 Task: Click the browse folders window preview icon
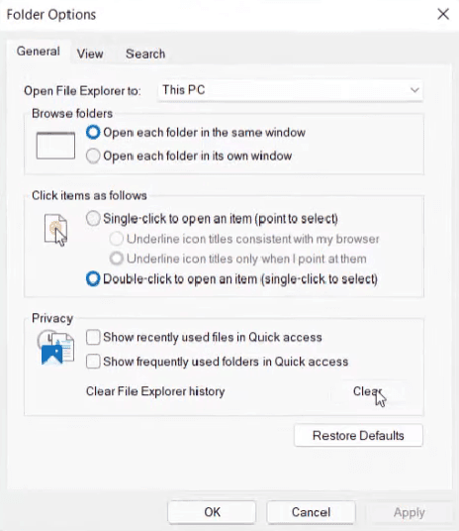point(55,146)
